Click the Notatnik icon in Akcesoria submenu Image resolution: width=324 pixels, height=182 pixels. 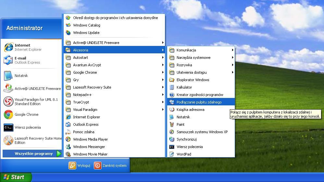[172, 117]
